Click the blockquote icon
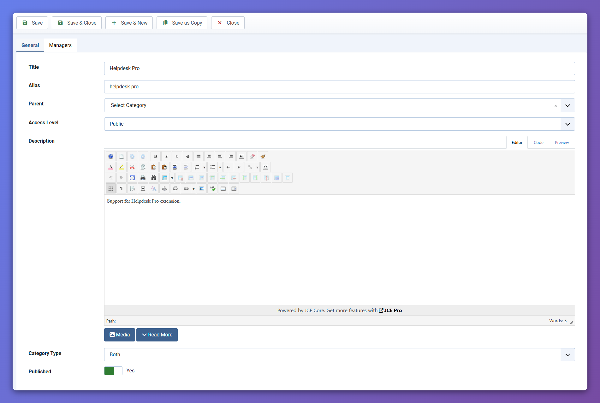Screen dimensions: 600x403 (241, 157)
